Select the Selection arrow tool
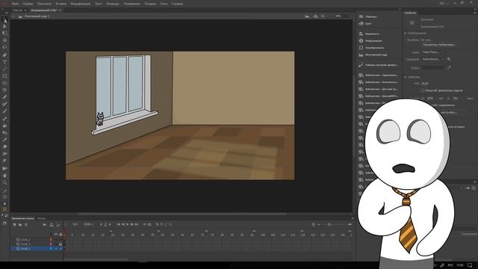Viewport: 478px width, 269px height. 4,20
